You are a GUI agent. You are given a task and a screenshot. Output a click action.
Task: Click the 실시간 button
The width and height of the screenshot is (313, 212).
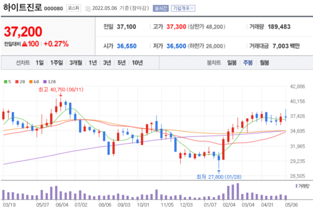[161, 9]
